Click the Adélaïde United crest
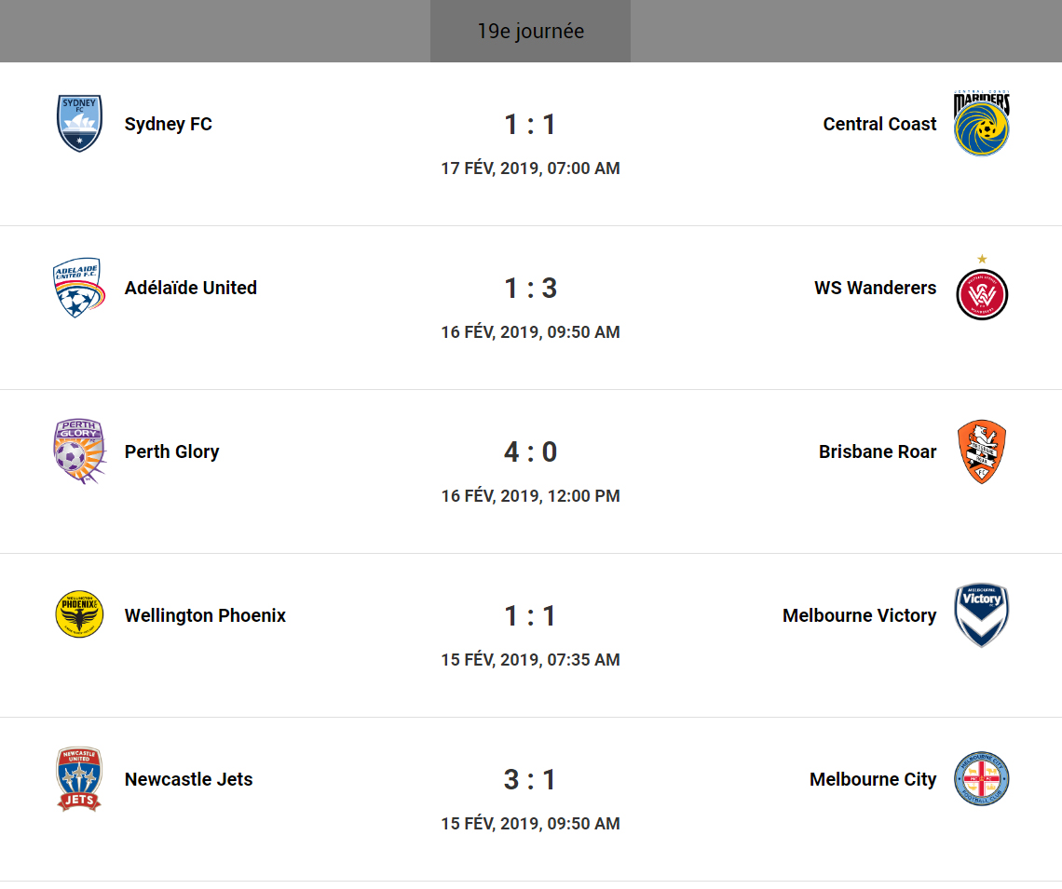This screenshot has width=1062, height=889. click(x=79, y=288)
